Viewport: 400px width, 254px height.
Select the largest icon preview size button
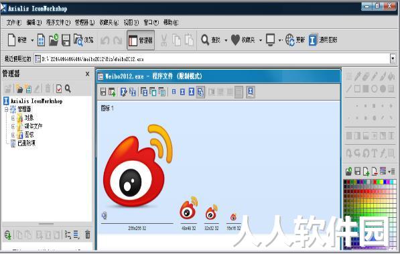pyautogui.click(x=192, y=92)
